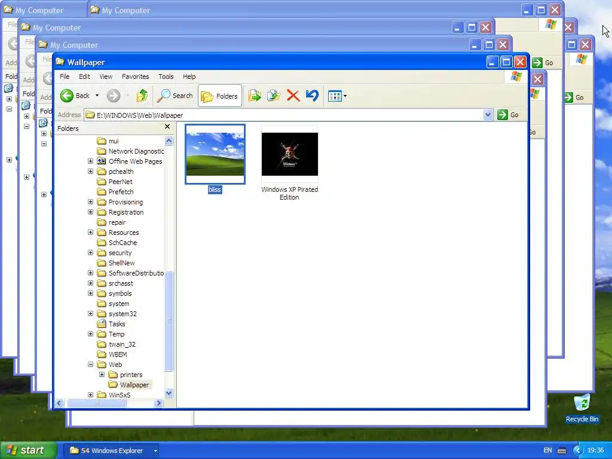The height and width of the screenshot is (459, 612).
Task: Toggle the Folders pane button
Action: pos(220,96)
